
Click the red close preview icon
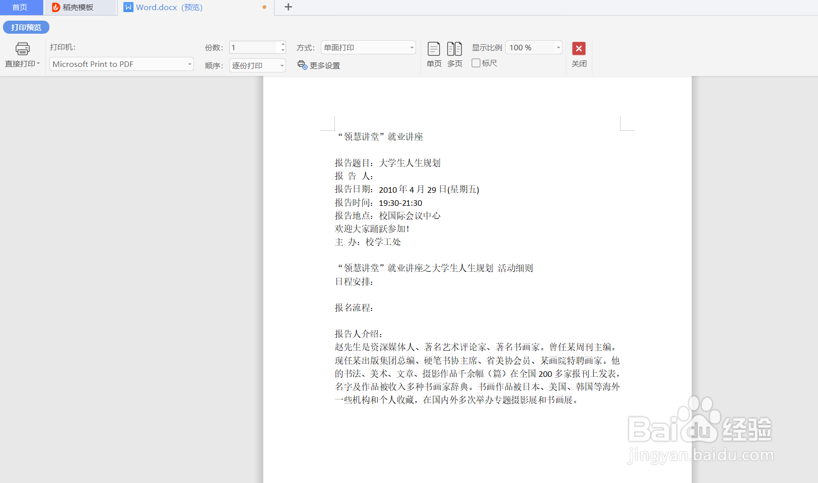pos(579,48)
